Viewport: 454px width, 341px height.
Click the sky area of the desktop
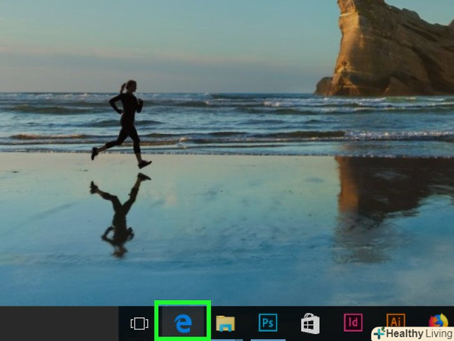[x=187, y=37]
